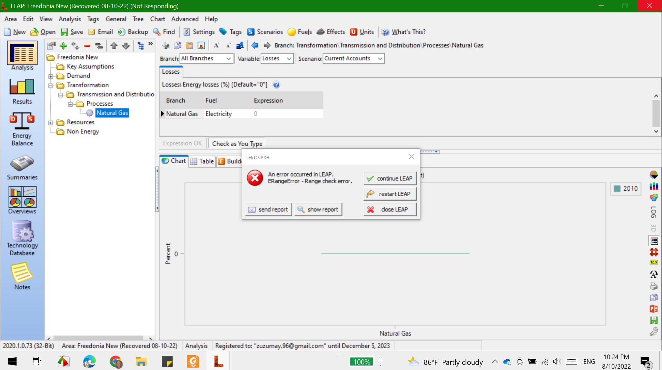The height and width of the screenshot is (370, 662).
Task: Select Key Assumptions tree item
Action: [90, 66]
